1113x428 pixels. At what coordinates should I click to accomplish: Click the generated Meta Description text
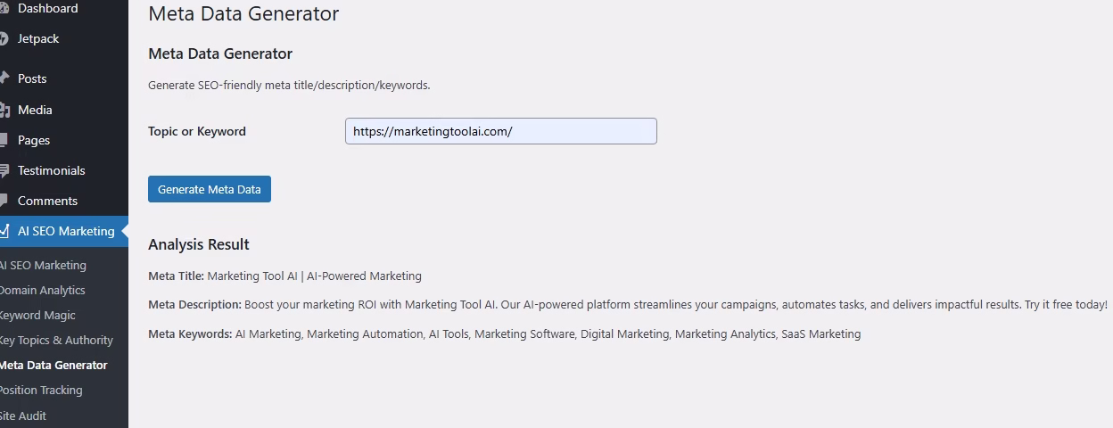(675, 304)
